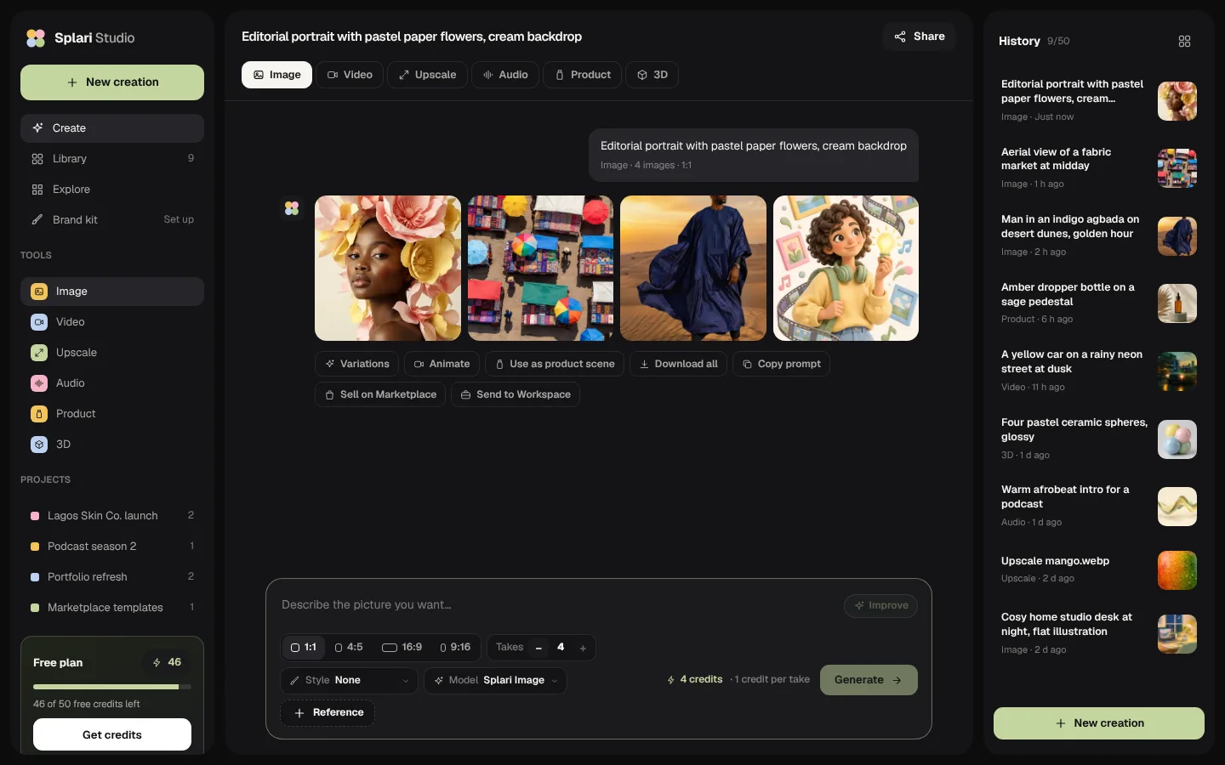The image size is (1225, 765).
Task: Decrease the Takes count with minus
Action: (x=538, y=648)
